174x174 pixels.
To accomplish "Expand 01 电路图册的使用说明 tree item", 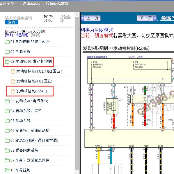I will pyautogui.click(x=30, y=42).
